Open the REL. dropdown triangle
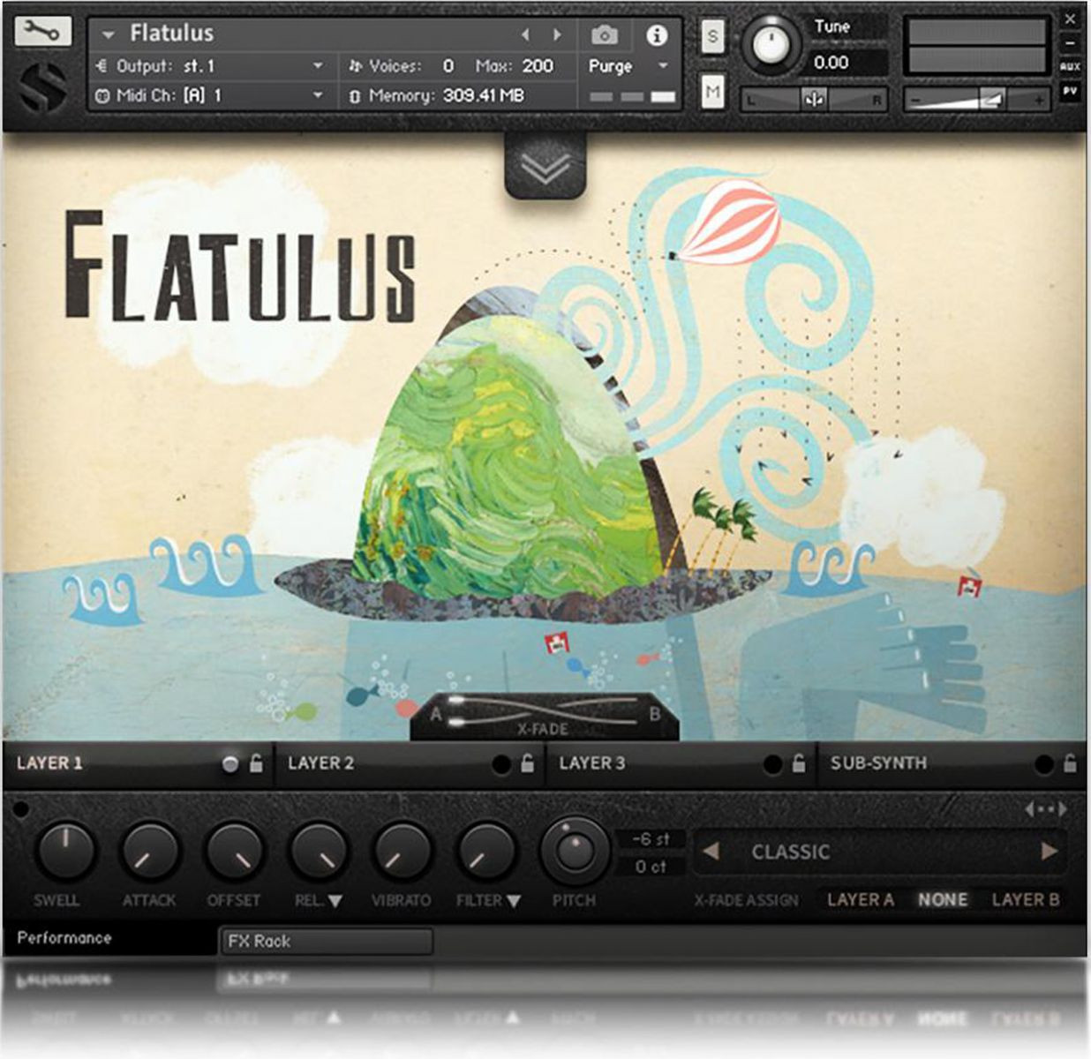The image size is (1091, 1059). pos(335,902)
